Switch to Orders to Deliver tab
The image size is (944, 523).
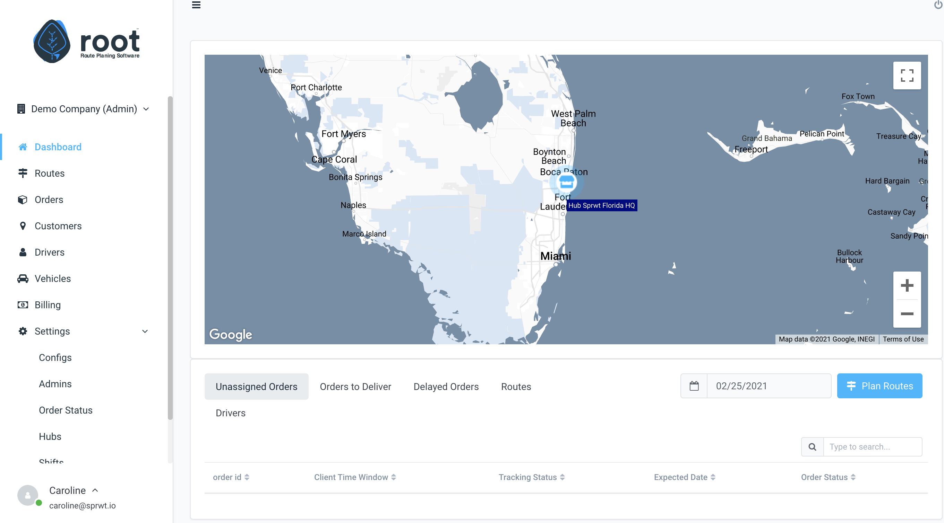355,387
